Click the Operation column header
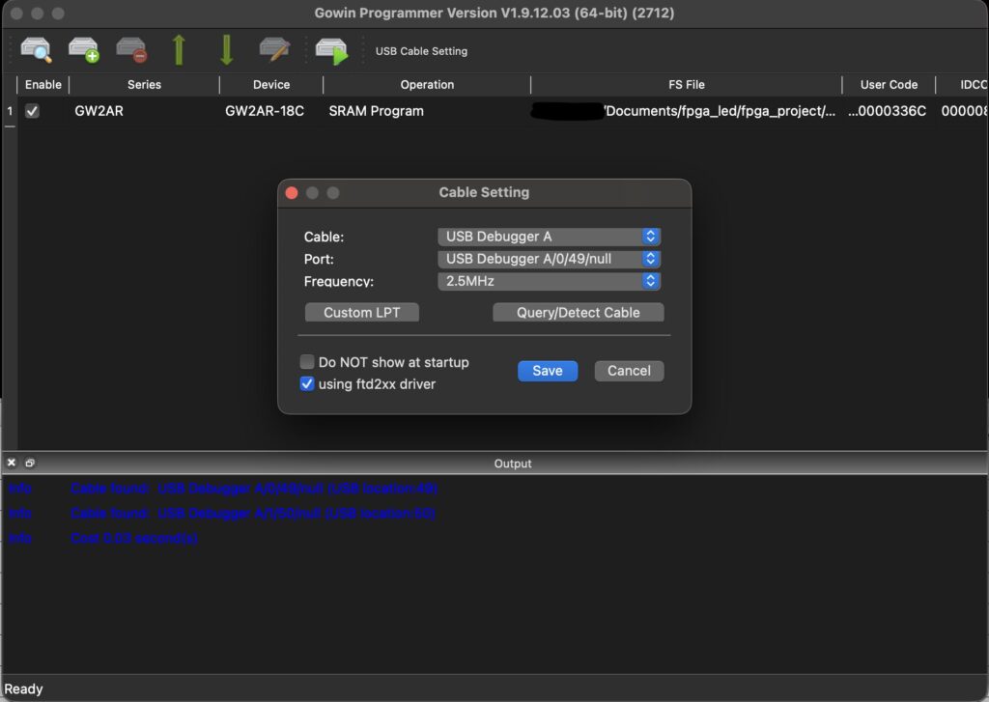The image size is (989, 702). (x=427, y=85)
